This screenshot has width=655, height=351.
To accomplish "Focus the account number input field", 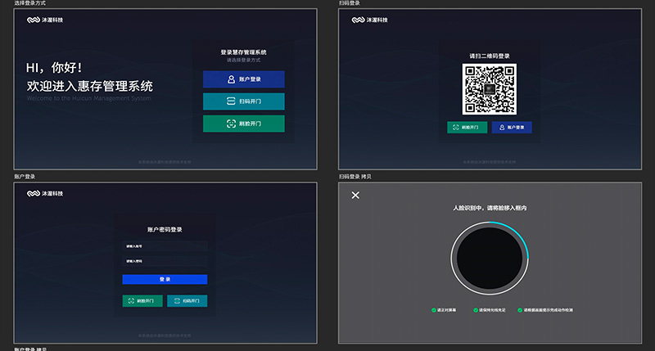I will (165, 246).
